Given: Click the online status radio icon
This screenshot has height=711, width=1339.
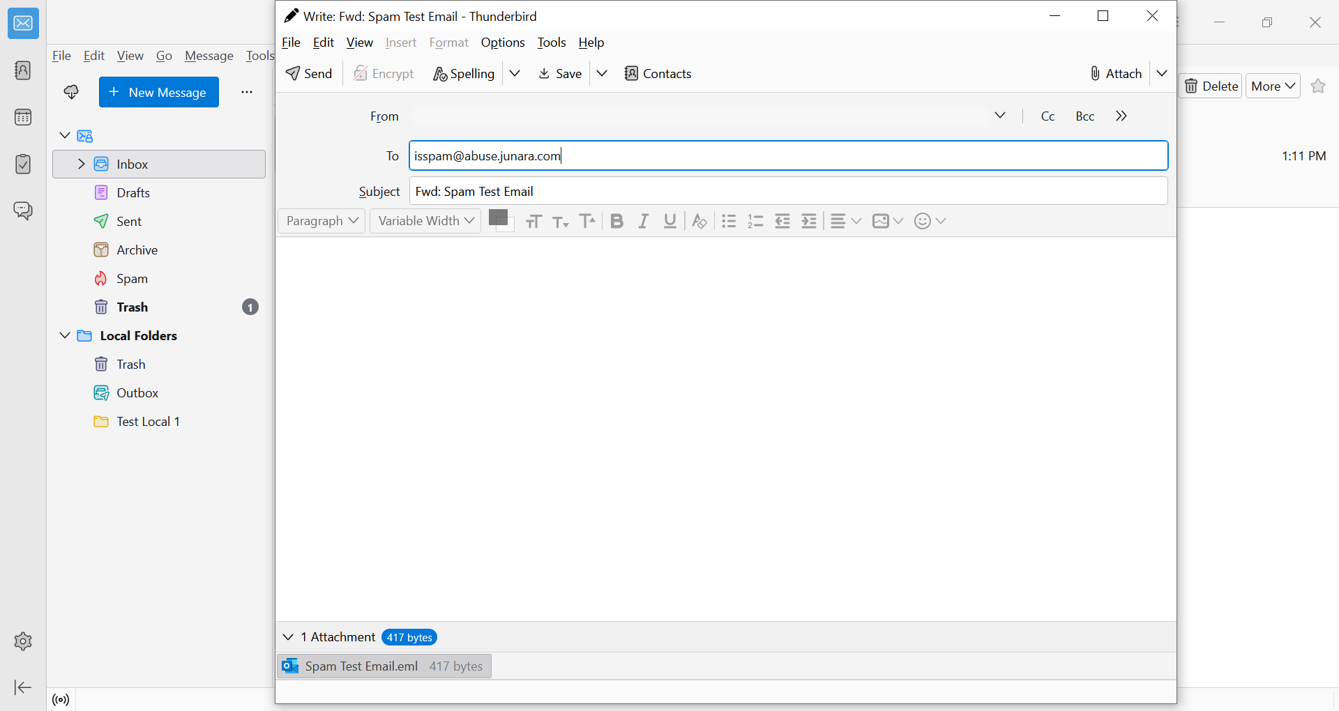Looking at the screenshot, I should coord(61,700).
